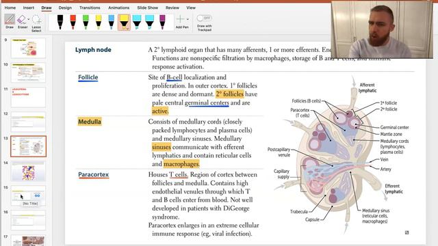The width and height of the screenshot is (438, 246).
Task: Click the 'Capsule' diagram label
Action: pyautogui.click(x=312, y=219)
